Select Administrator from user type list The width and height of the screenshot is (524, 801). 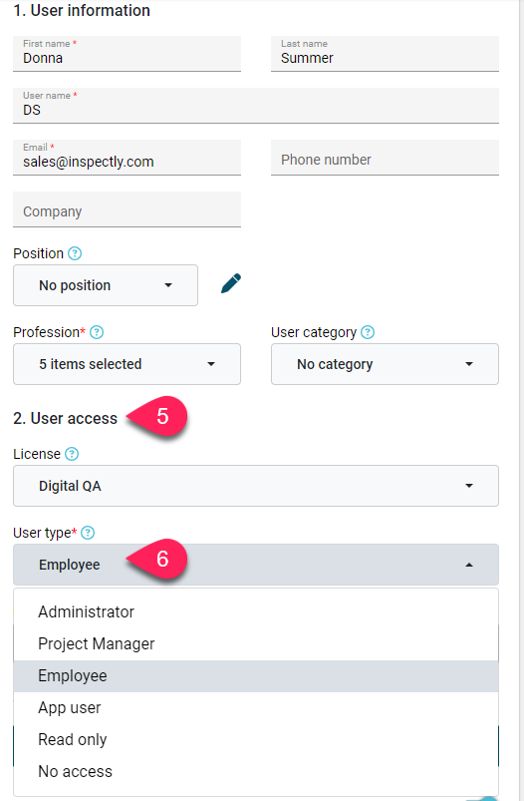[256, 611]
